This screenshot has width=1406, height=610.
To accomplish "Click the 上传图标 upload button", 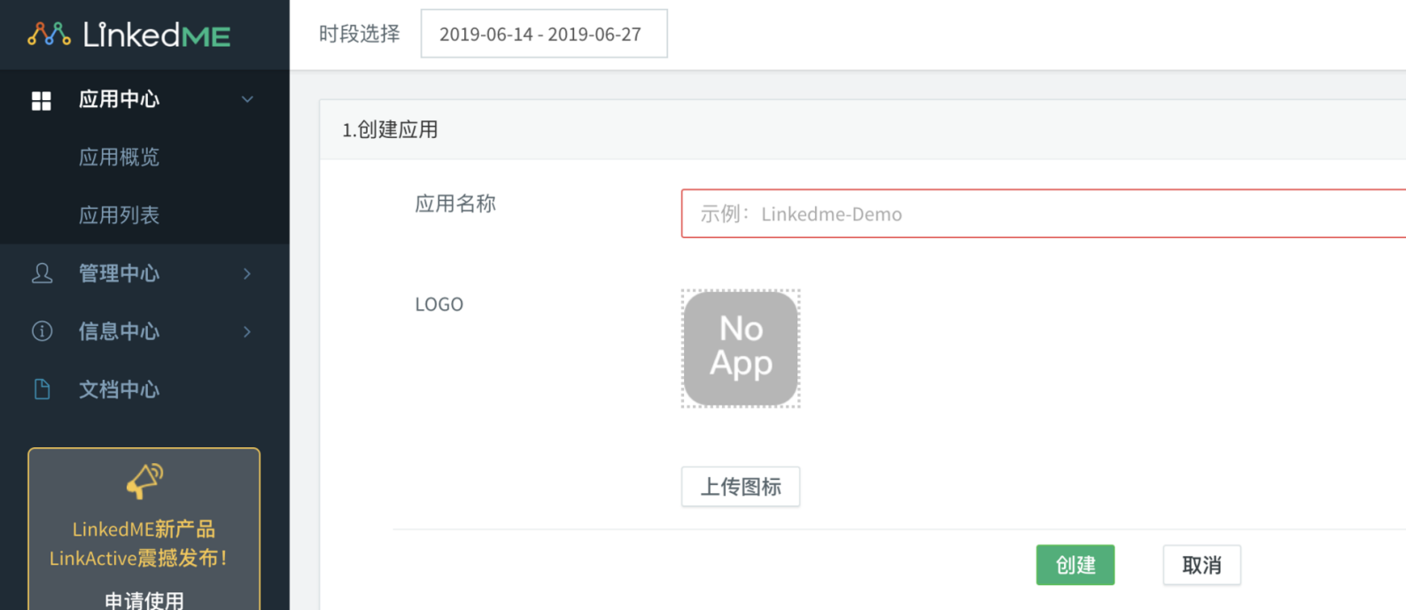I will tap(741, 487).
